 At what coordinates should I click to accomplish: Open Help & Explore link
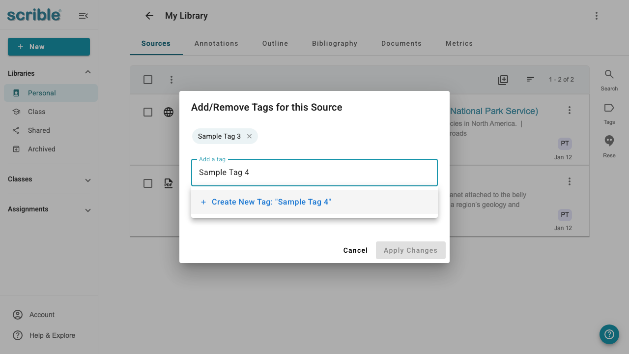52,335
